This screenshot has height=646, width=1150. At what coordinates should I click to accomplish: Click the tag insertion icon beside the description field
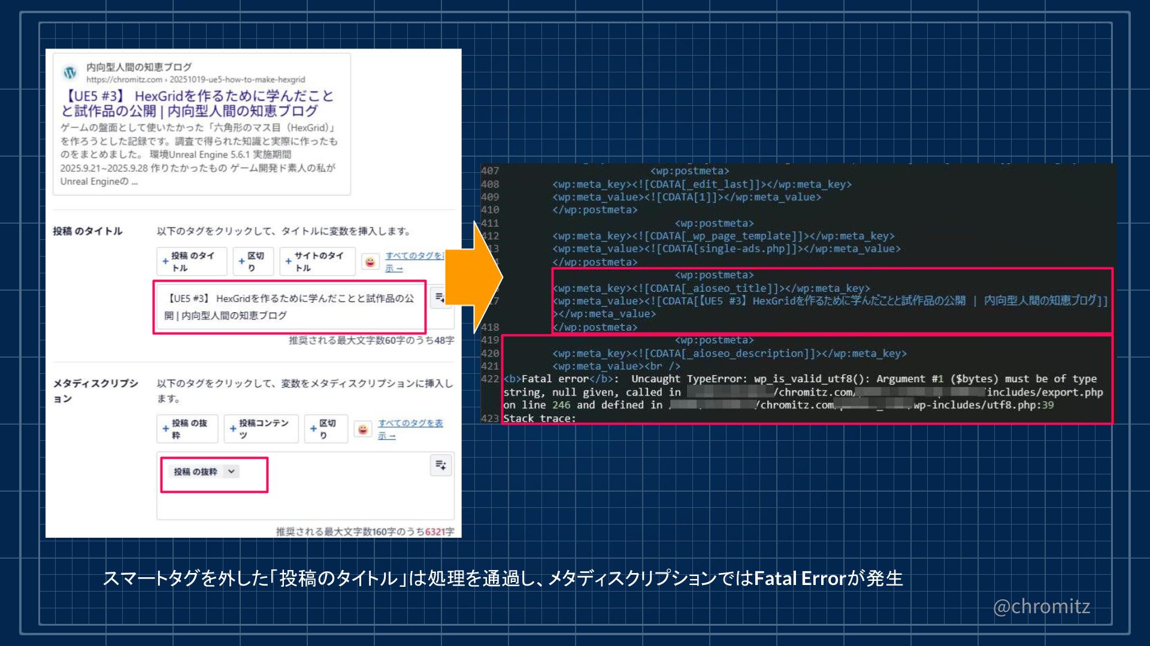pos(440,465)
